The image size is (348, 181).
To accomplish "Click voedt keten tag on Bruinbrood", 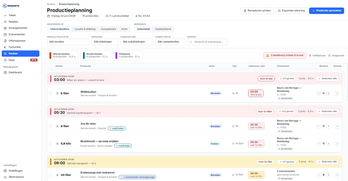I will [123, 146].
